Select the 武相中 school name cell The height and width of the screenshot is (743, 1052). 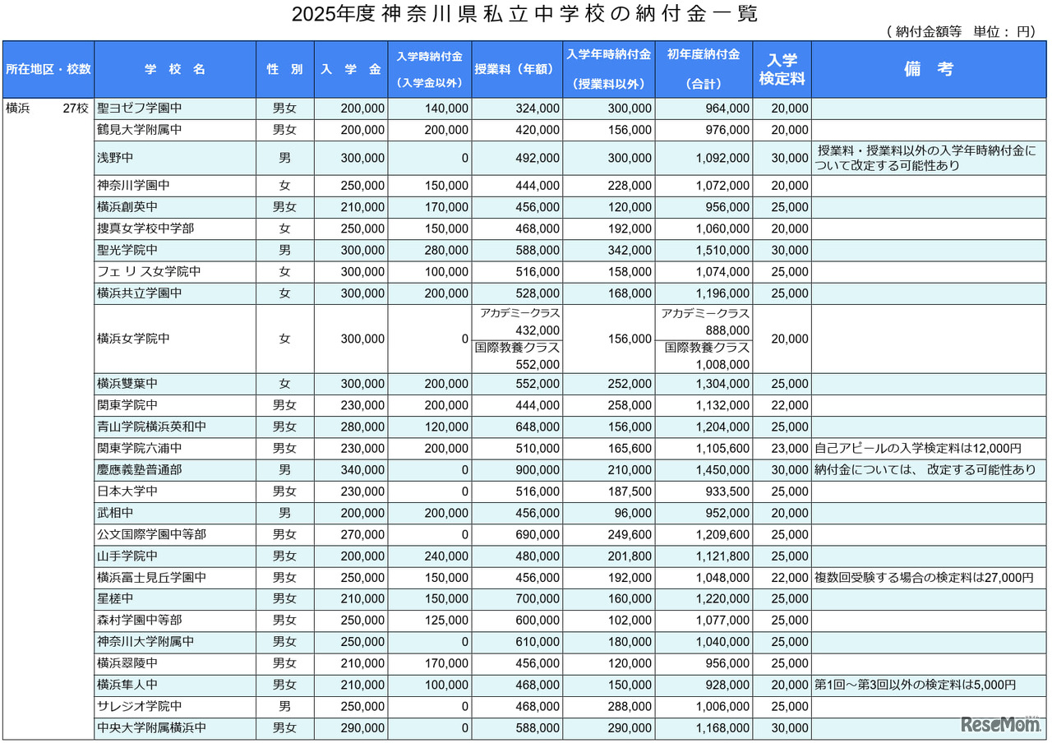175,513
